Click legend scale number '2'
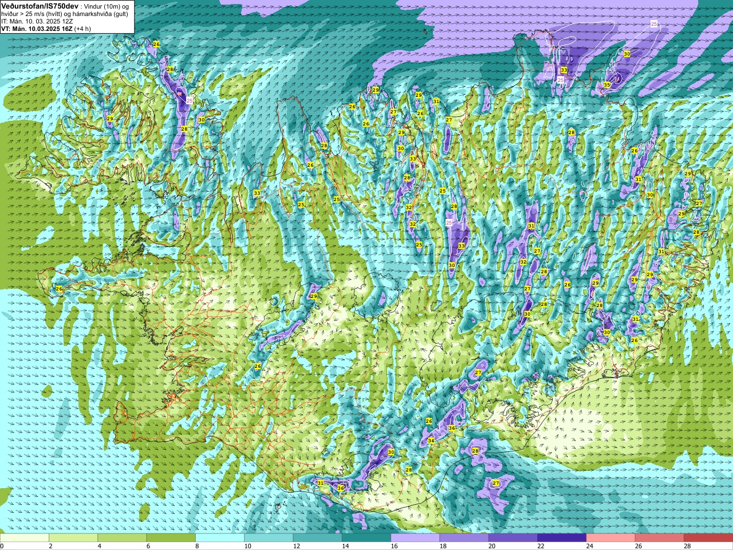The width and height of the screenshot is (733, 550). (x=51, y=546)
